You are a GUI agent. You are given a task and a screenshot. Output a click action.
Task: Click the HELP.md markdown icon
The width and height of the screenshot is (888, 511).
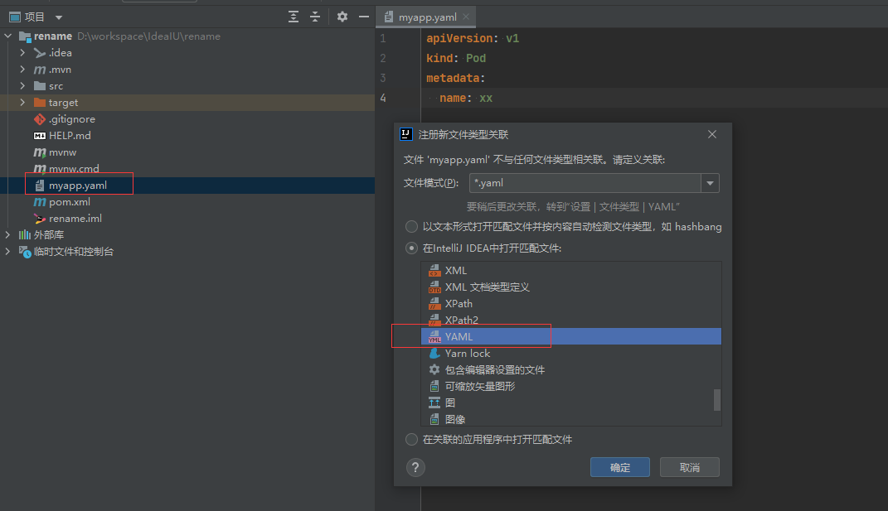[40, 136]
